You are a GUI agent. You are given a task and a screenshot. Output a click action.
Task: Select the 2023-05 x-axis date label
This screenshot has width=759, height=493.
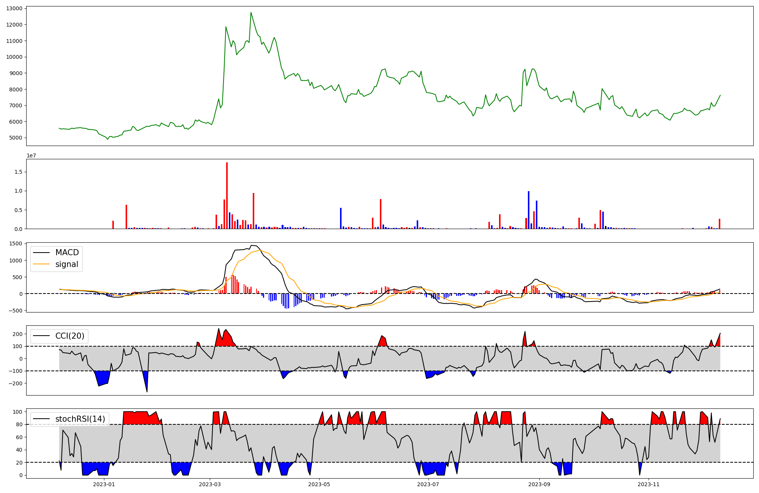click(x=319, y=484)
